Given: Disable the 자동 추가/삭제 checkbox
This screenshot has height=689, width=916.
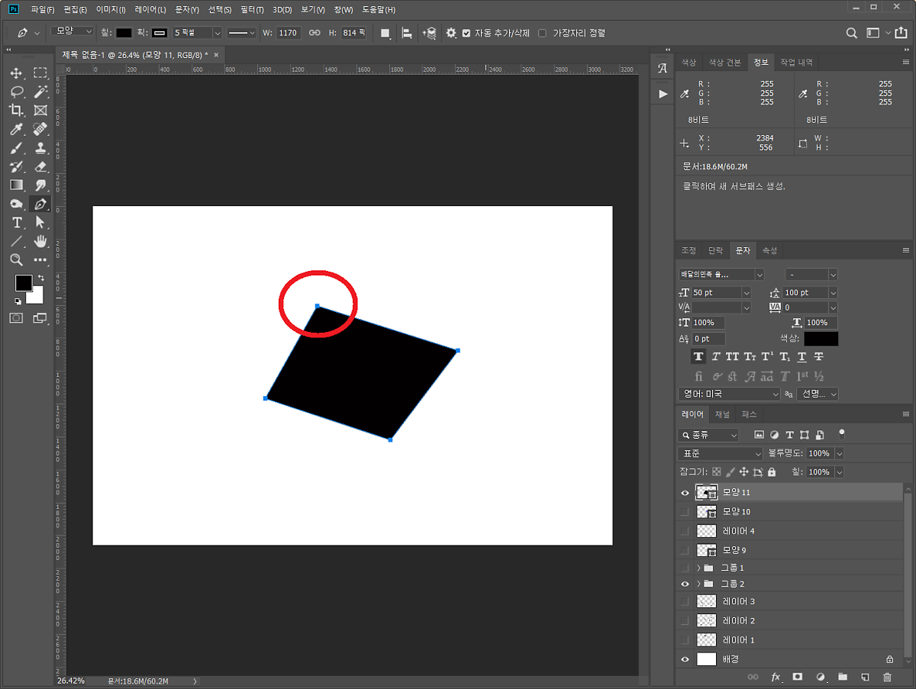Looking at the screenshot, I should [x=466, y=34].
